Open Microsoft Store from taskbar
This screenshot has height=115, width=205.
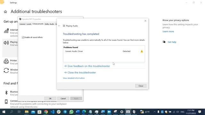pos(39,112)
